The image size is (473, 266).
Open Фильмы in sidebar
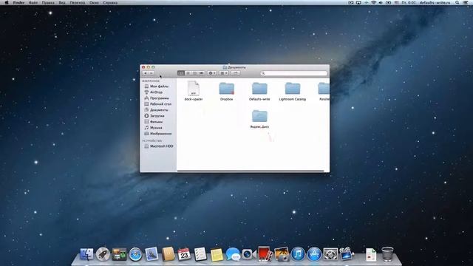(158, 121)
